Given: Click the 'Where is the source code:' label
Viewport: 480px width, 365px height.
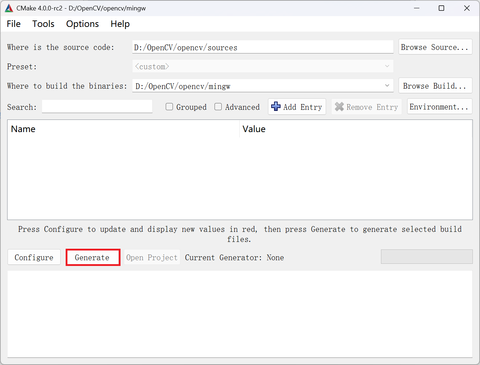Looking at the screenshot, I should pyautogui.click(x=61, y=47).
